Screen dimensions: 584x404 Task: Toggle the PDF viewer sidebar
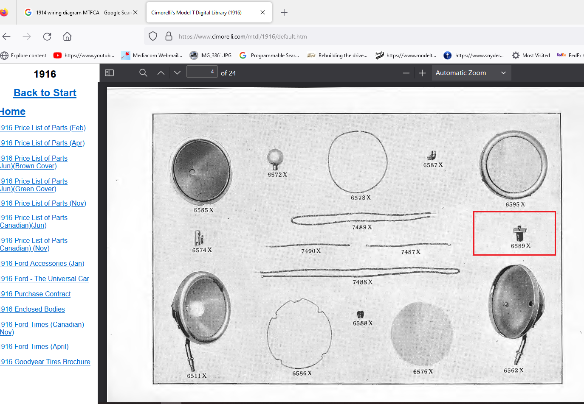tap(109, 73)
